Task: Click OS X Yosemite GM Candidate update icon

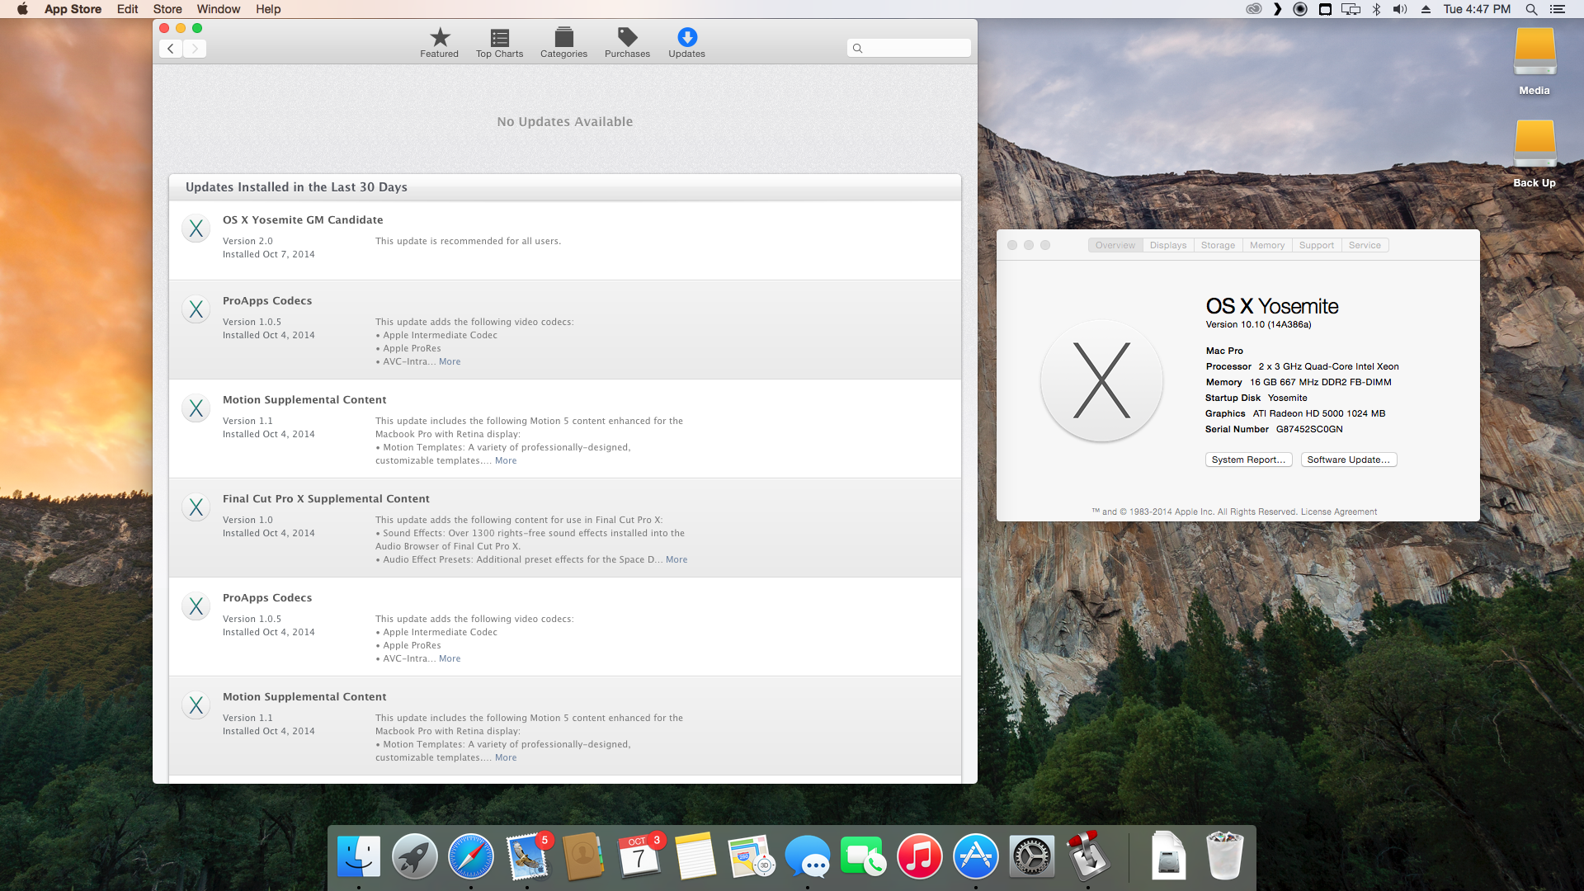Action: coord(196,229)
